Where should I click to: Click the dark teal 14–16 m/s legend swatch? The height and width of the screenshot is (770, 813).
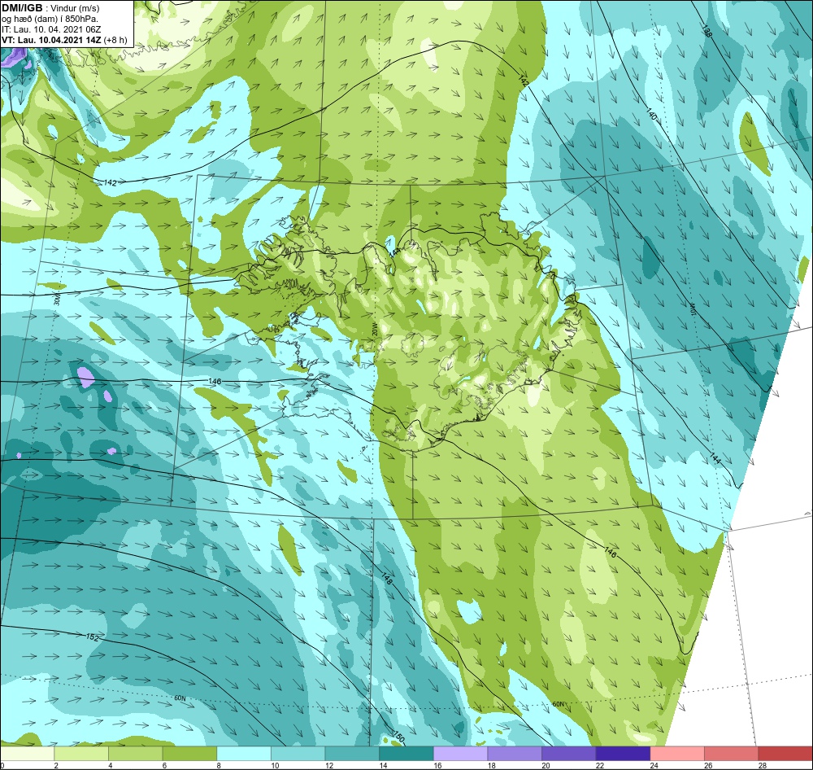click(x=406, y=754)
